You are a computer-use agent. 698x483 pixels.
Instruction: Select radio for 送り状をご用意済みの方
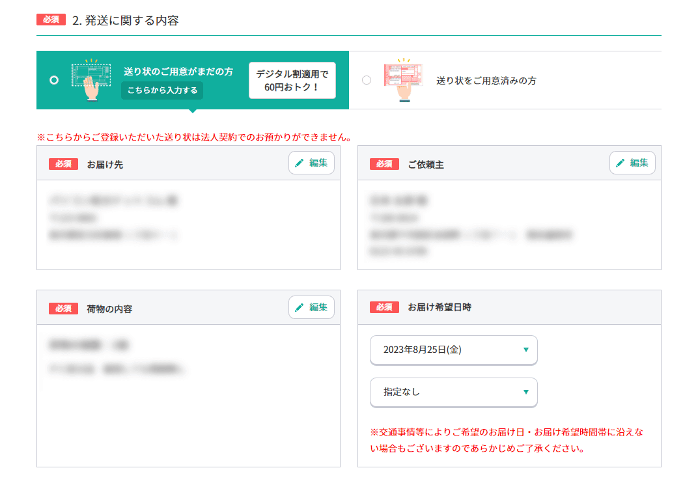367,80
